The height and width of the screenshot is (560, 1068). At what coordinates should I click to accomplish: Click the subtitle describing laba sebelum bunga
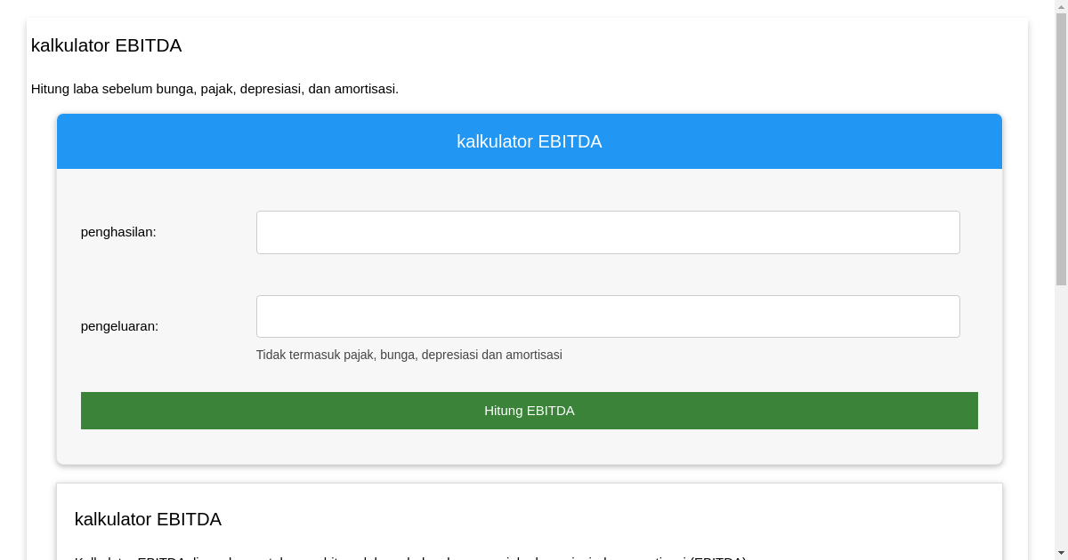[x=214, y=89]
